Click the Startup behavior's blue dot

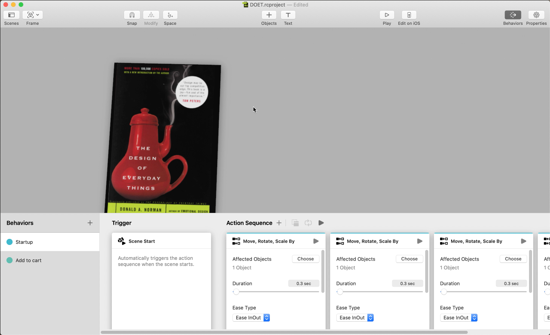click(10, 242)
